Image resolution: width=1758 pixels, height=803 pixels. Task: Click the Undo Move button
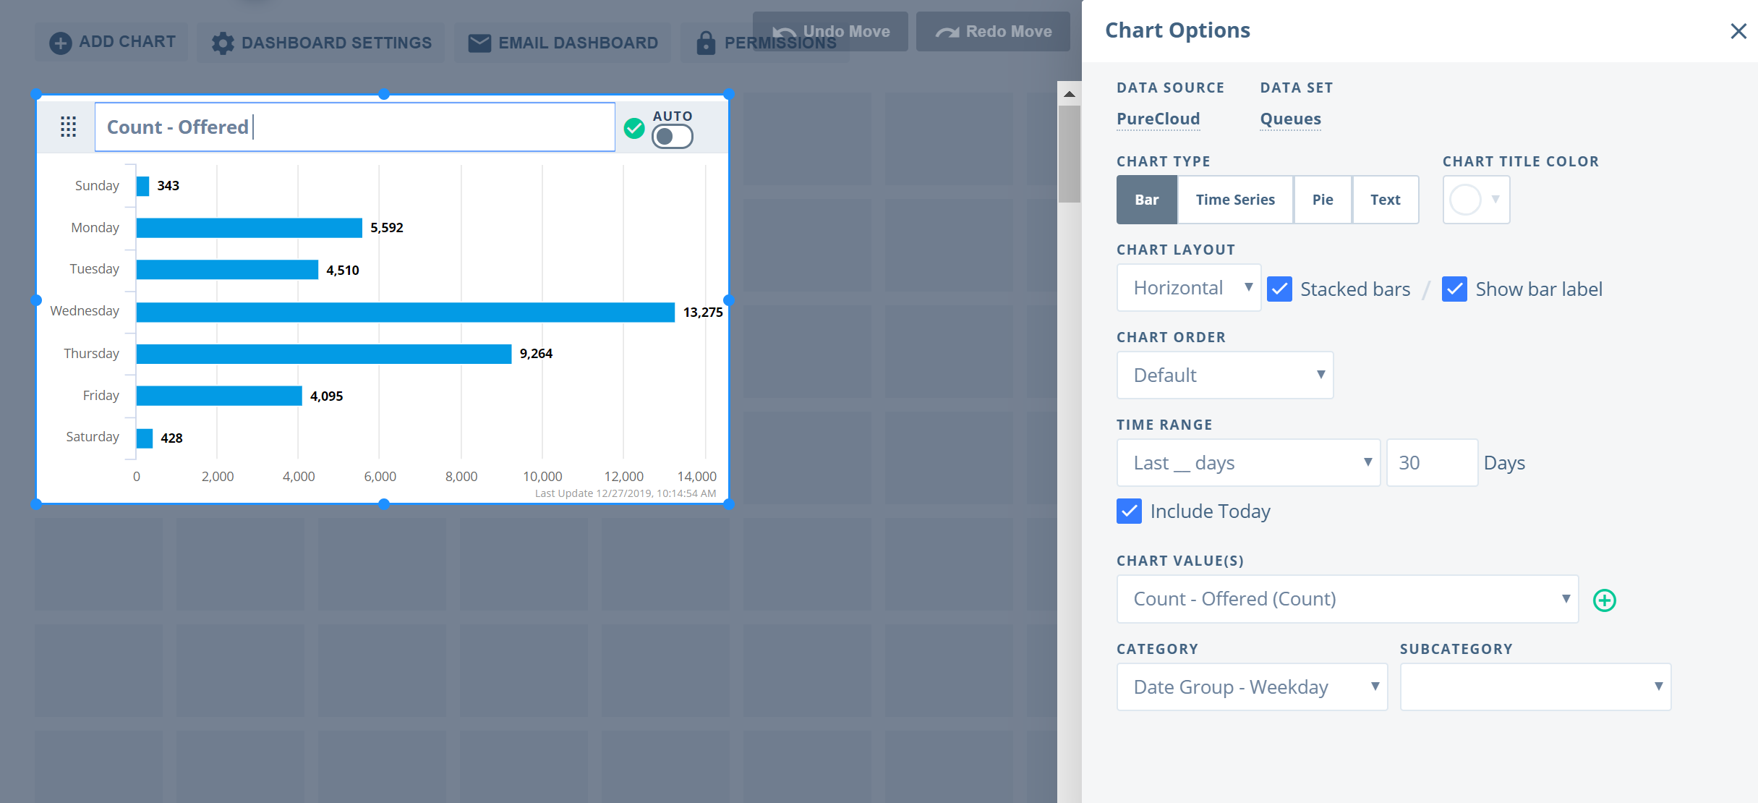pos(830,31)
